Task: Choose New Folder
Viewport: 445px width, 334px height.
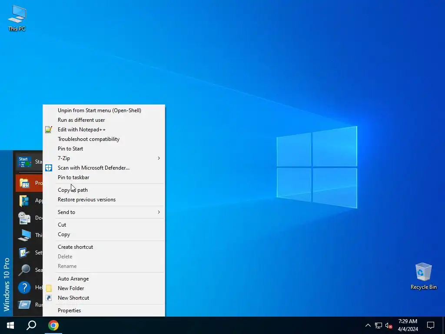Action: (104, 288)
